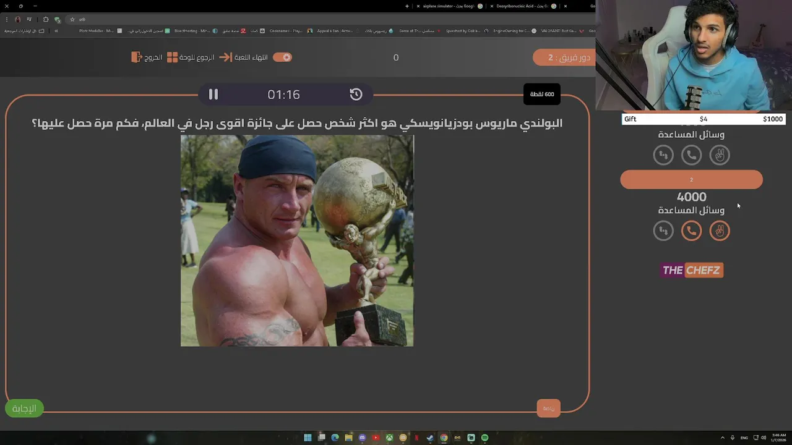Open the Chrome profile avatar
This screenshot has height=445, width=792.
coord(18,19)
